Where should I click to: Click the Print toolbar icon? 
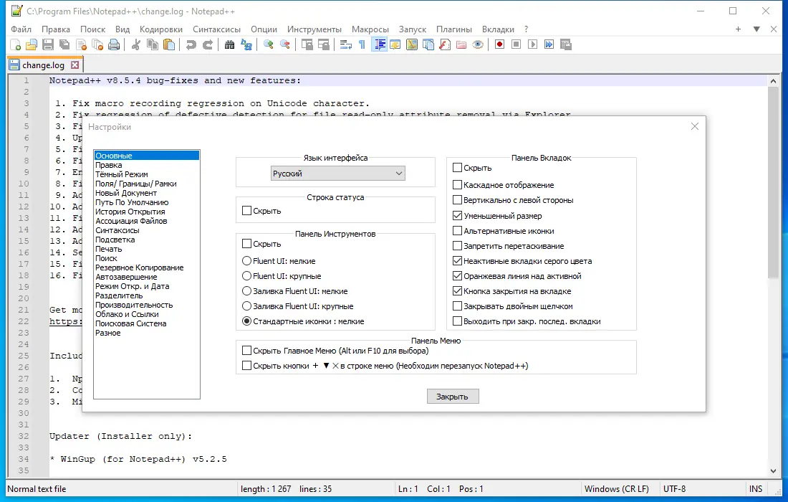[114, 44]
